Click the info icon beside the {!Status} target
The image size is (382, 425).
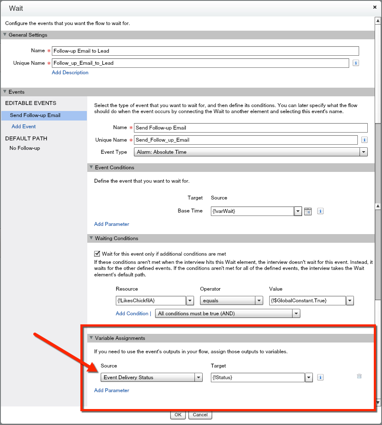(320, 377)
